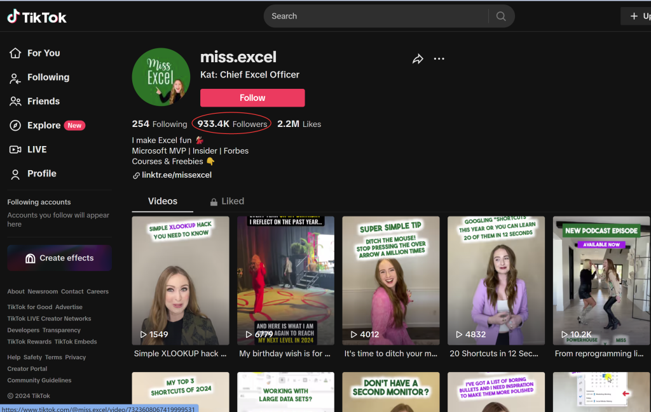The height and width of the screenshot is (412, 651).
Task: Open the New Podcast Episode video thumbnail
Action: (x=601, y=281)
